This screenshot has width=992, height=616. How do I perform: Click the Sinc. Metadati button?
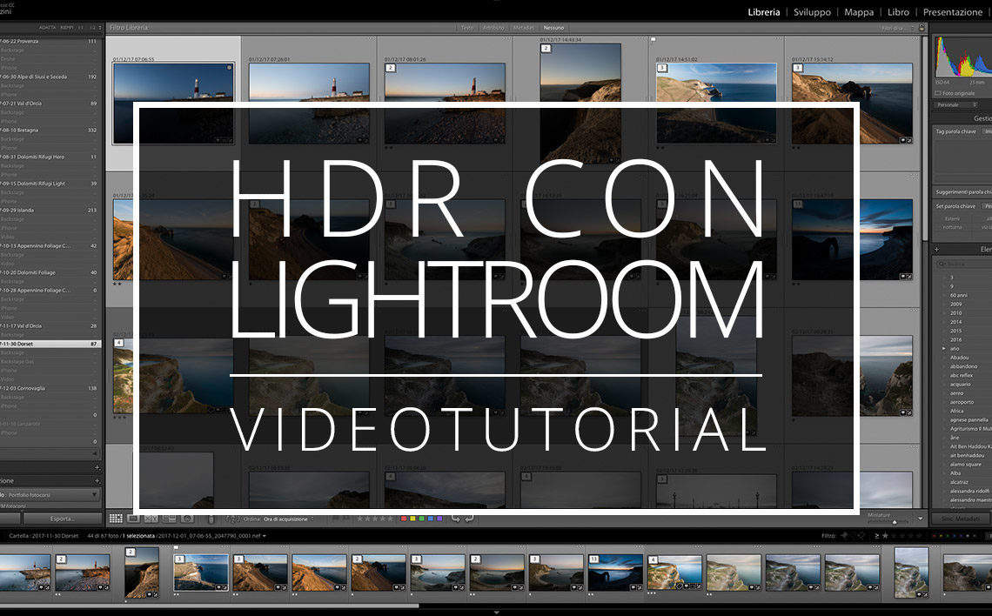pos(961,519)
